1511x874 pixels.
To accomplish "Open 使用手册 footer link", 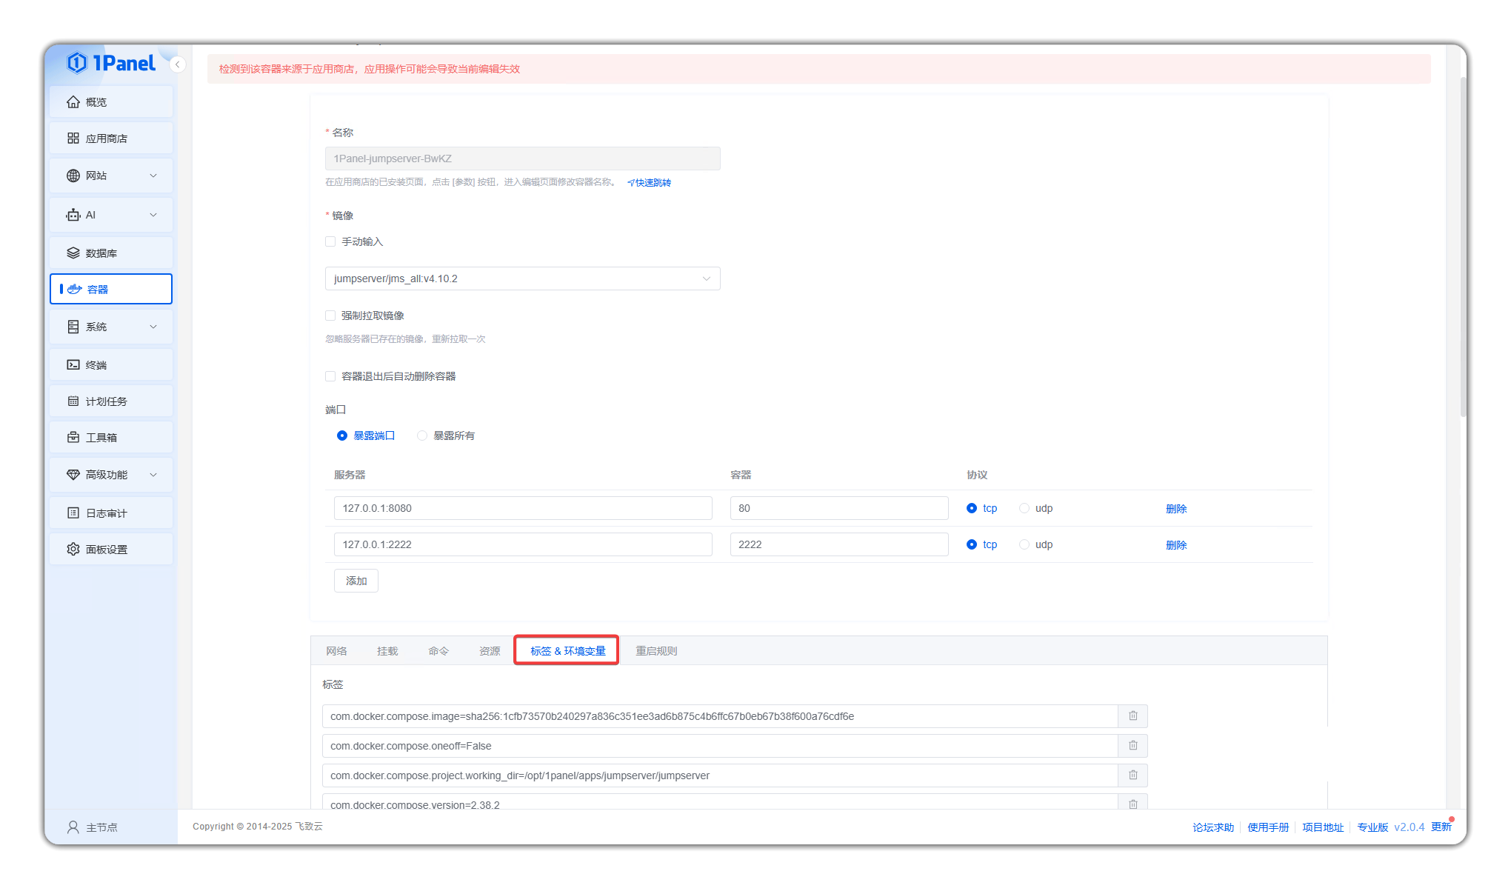I will click(x=1268, y=827).
